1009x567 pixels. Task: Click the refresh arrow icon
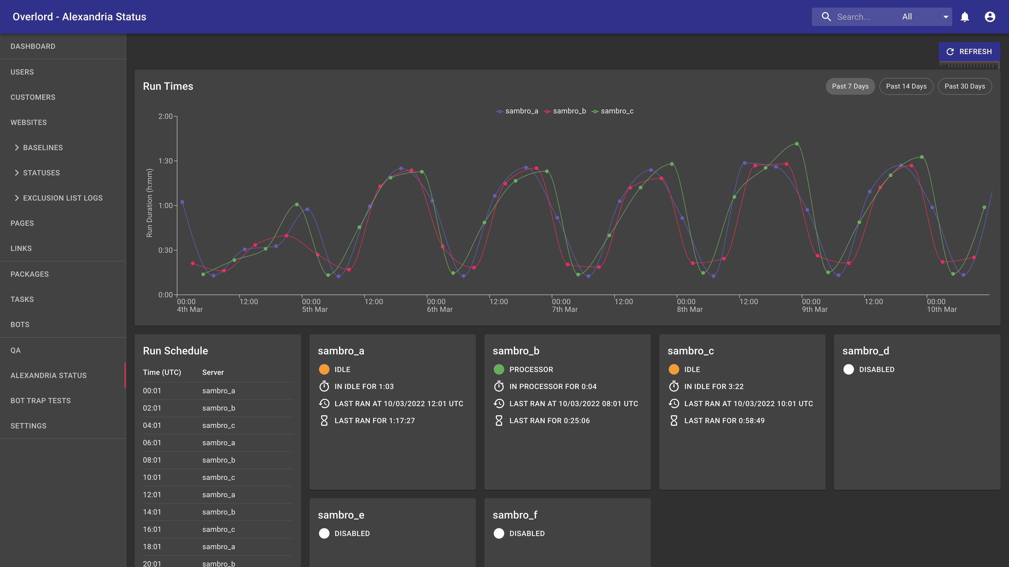click(950, 52)
